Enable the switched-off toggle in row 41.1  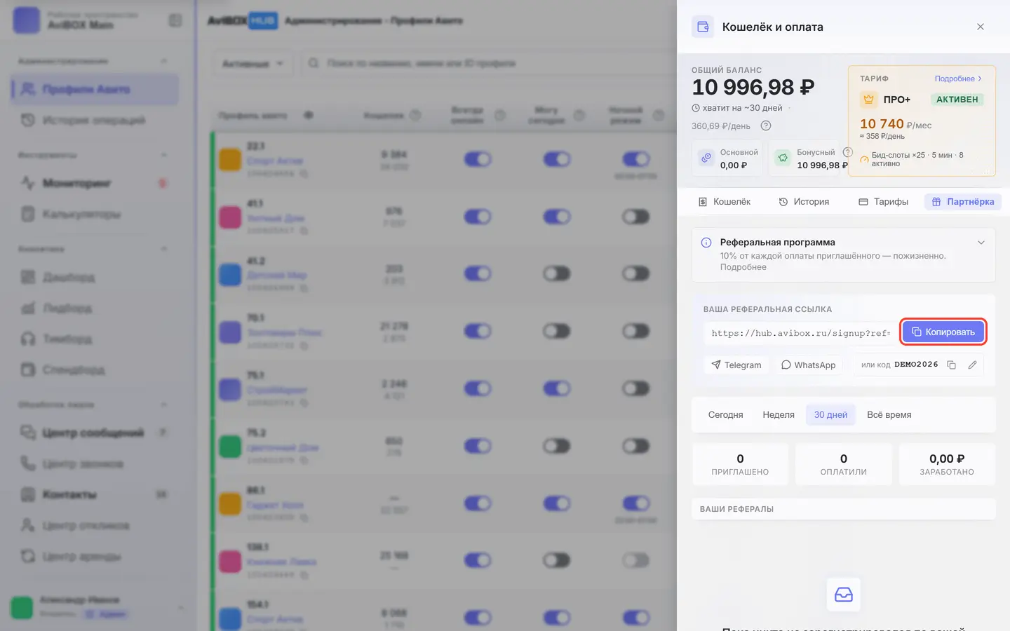coord(635,217)
